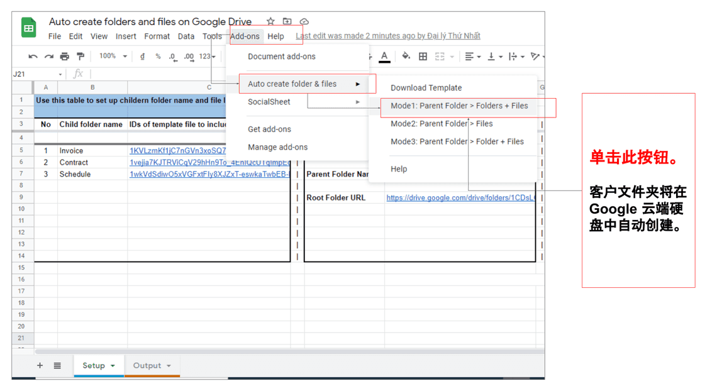Select Mode1: Parent Folder > Folders + Files
The width and height of the screenshot is (717, 391).
click(459, 106)
